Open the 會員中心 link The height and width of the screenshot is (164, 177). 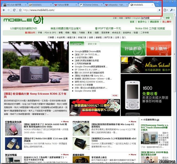142,22
